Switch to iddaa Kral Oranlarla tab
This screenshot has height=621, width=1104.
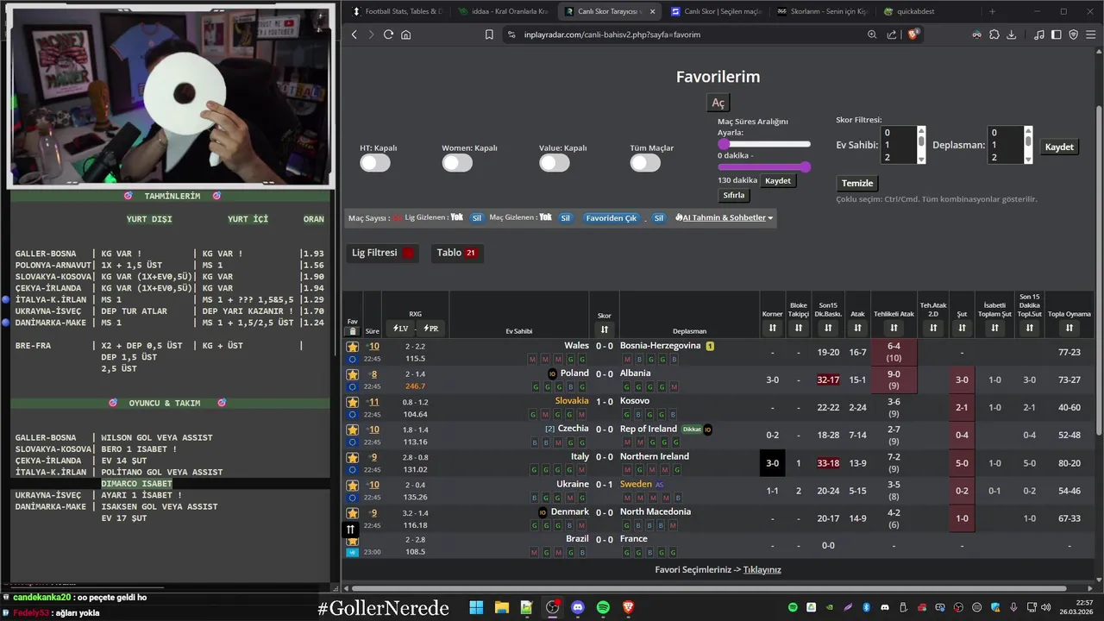504,11
